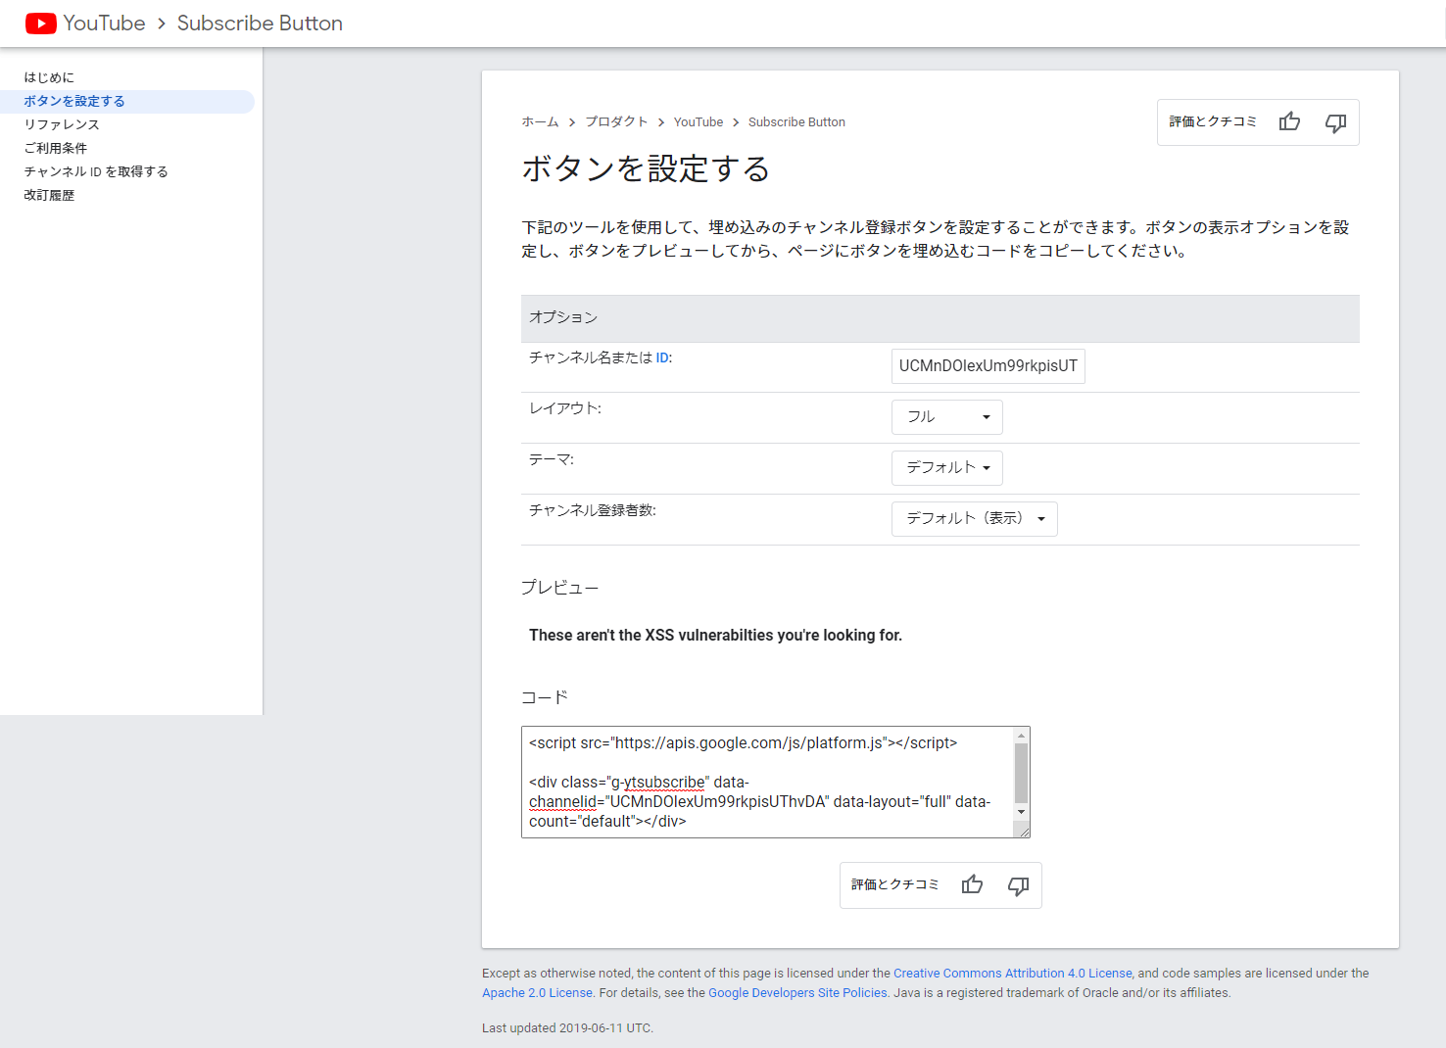Open the テーマ dropdown showing デフォルト

tap(946, 468)
